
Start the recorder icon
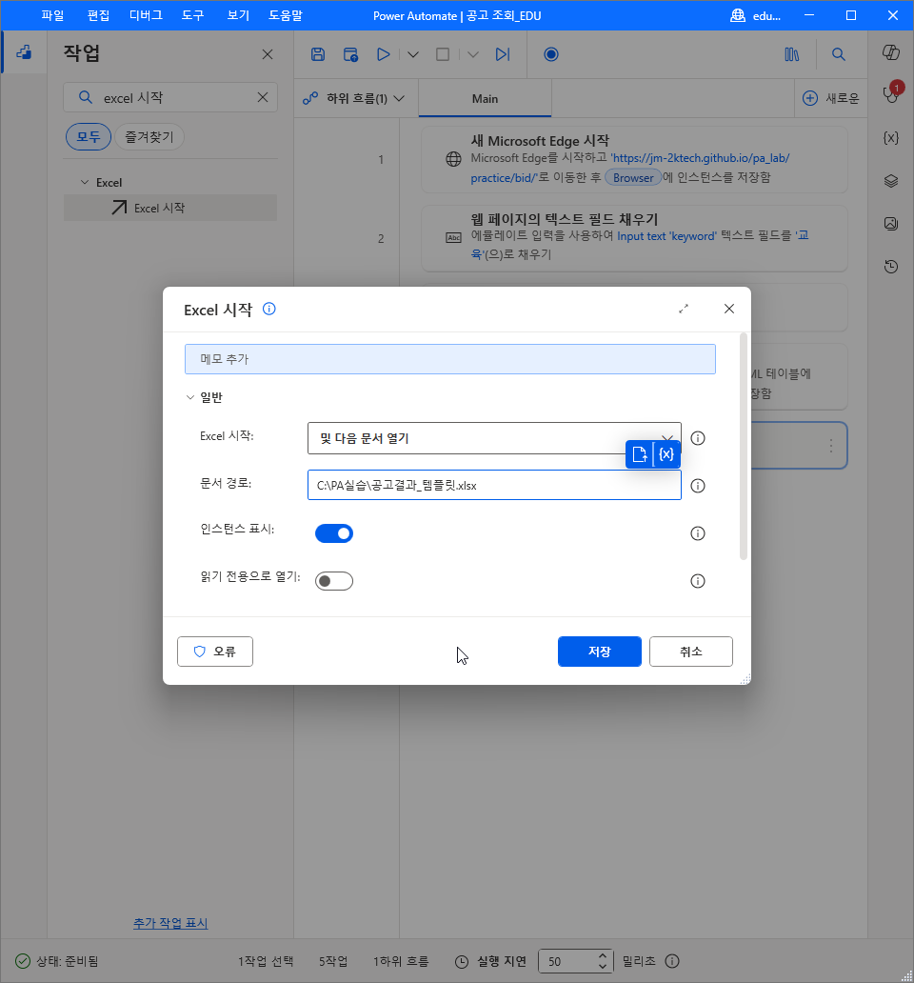click(x=551, y=54)
